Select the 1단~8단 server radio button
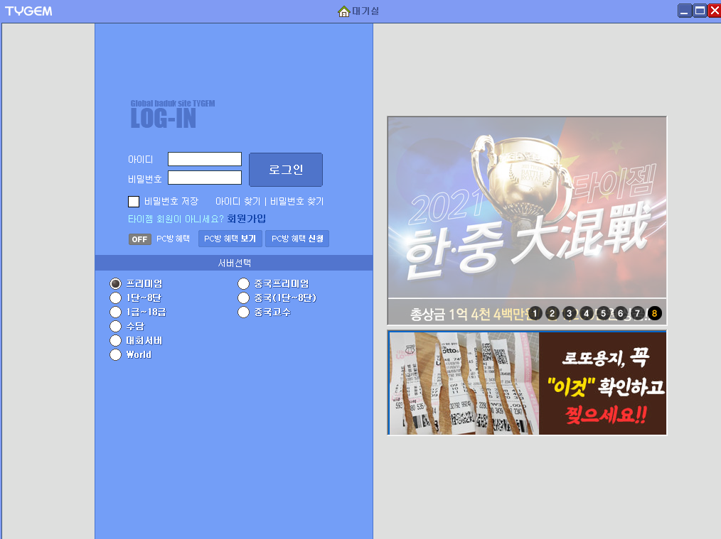 (x=115, y=298)
